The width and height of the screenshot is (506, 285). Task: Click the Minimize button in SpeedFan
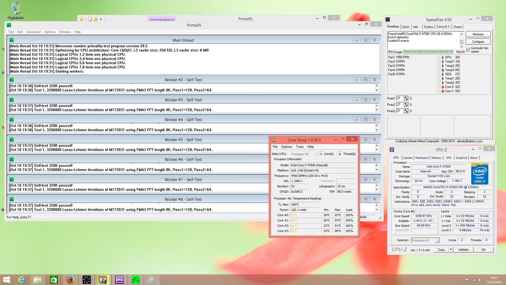click(x=478, y=34)
